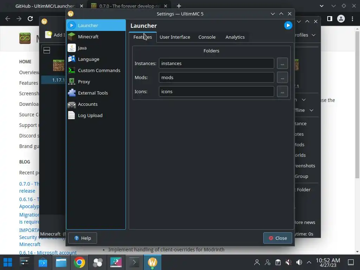Edit the Icons folder path field

[216, 91]
